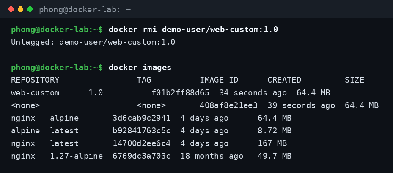
Task: Click the <none> repository entry
Action: tap(25, 105)
